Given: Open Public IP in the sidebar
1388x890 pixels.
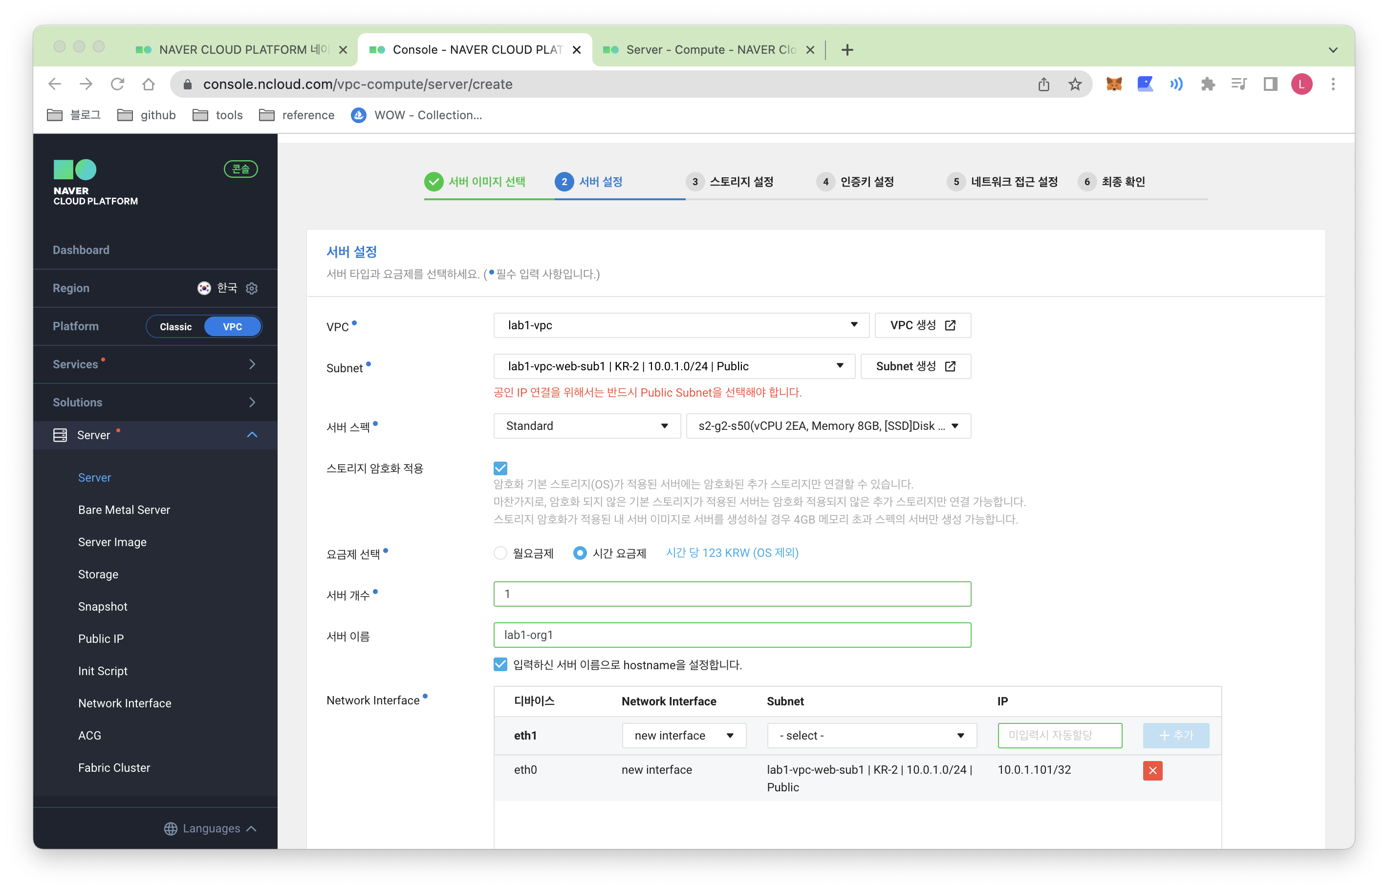Looking at the screenshot, I should [x=101, y=638].
